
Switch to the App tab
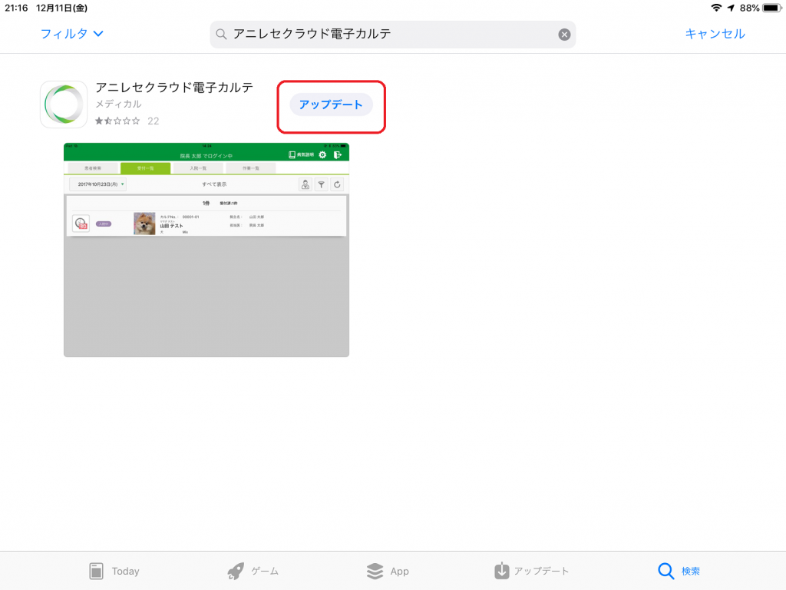click(388, 571)
